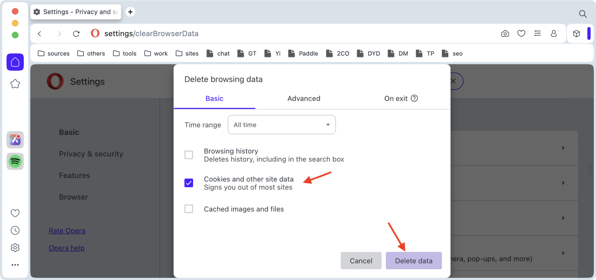This screenshot has width=596, height=280.
Task: Expand the work bookmarks folder
Action: (x=156, y=53)
